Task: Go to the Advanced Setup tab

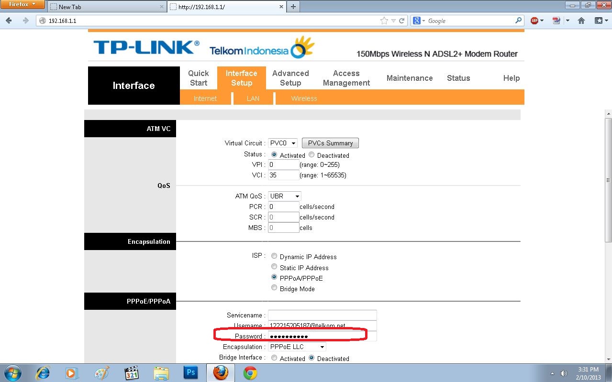Action: (x=290, y=78)
